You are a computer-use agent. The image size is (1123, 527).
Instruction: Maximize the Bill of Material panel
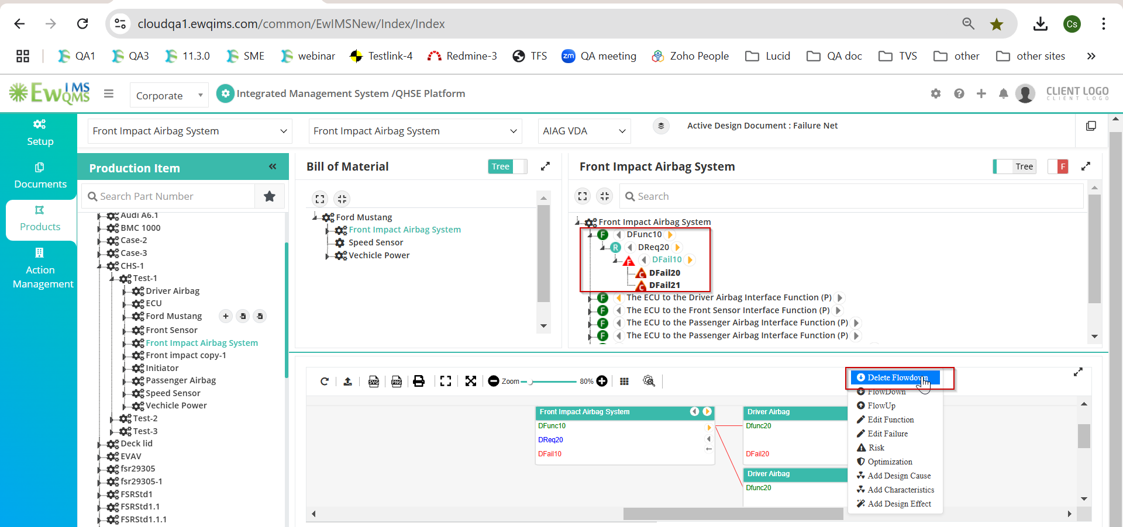point(545,167)
